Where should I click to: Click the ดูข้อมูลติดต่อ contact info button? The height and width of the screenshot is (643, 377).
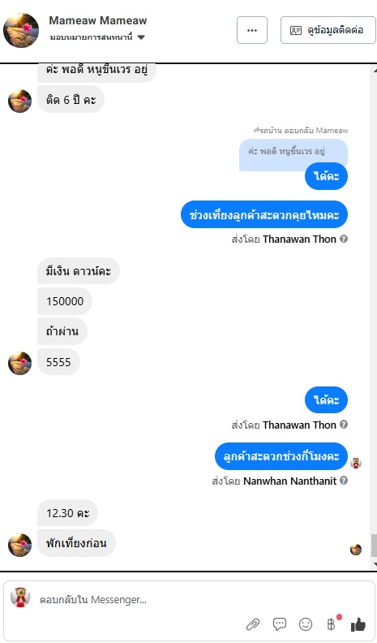tap(328, 30)
